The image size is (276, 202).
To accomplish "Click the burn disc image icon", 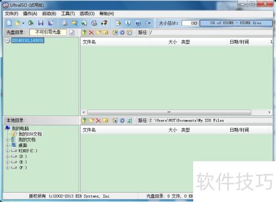I will (104, 23).
